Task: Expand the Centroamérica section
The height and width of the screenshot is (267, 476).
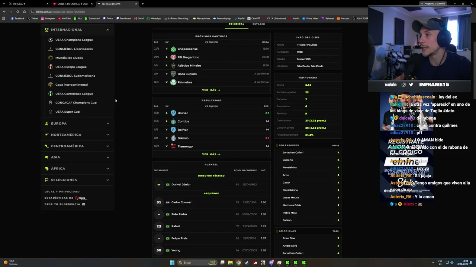Action: pos(77,146)
